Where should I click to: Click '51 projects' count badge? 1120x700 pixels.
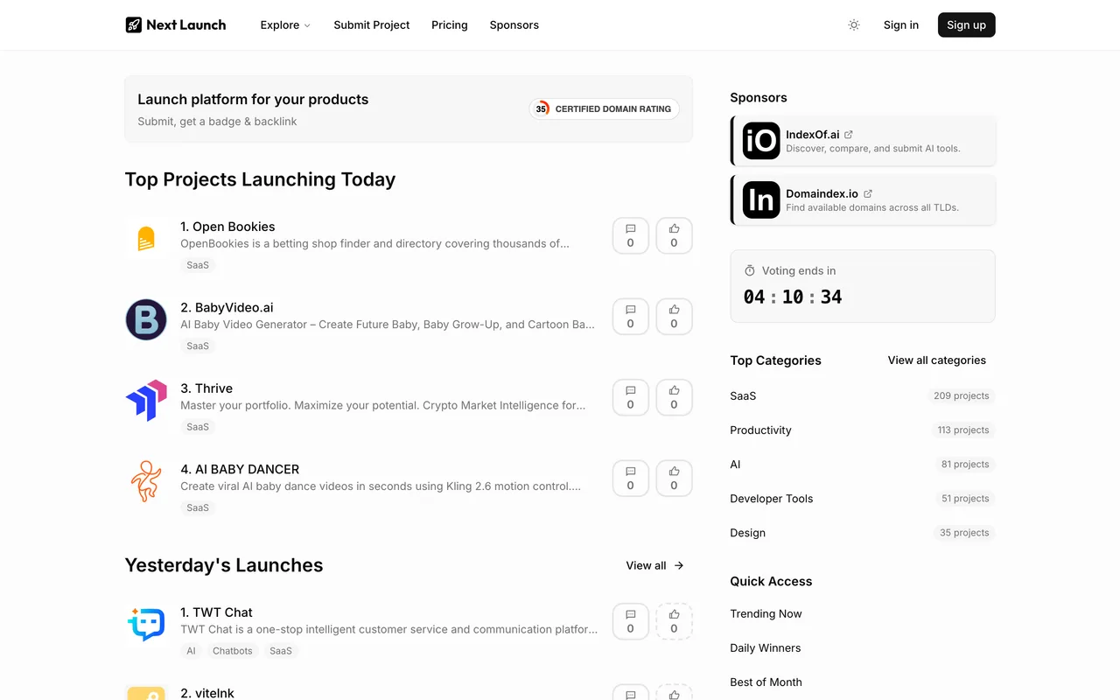tap(965, 498)
